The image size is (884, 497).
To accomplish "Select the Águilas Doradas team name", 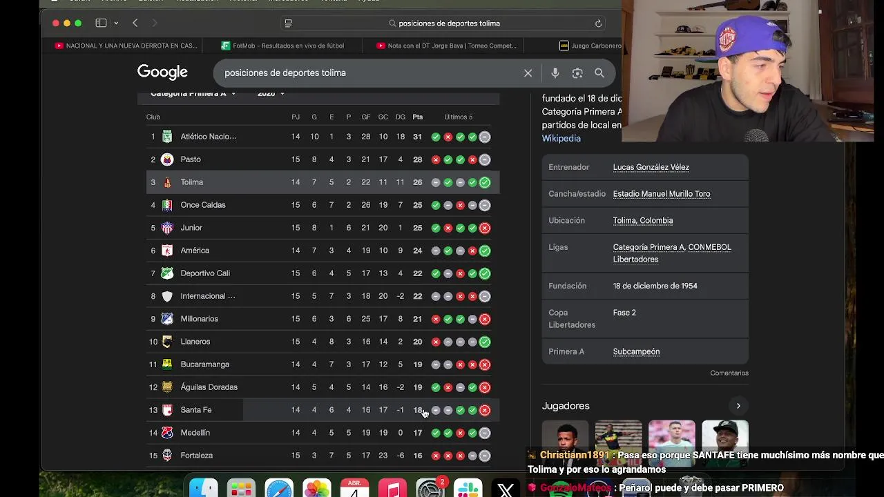I will coord(209,387).
